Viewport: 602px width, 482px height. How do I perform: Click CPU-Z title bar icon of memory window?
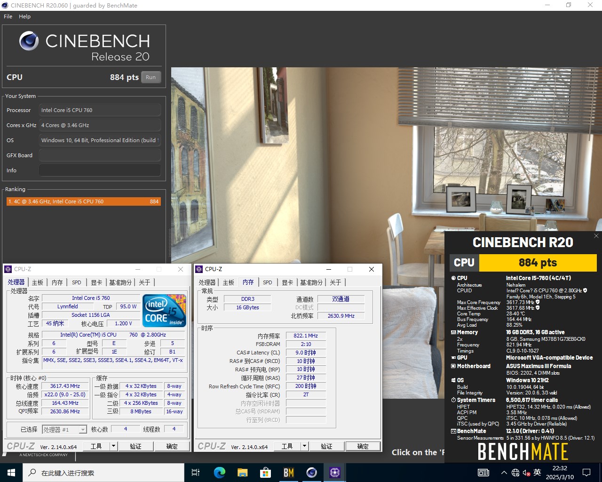(199, 269)
